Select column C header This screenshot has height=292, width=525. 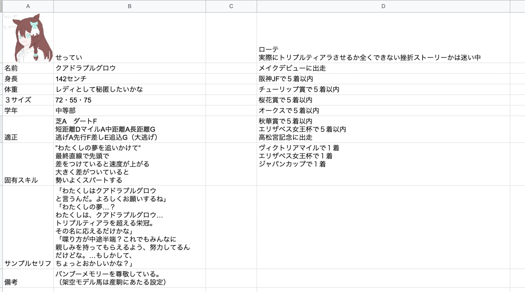click(x=231, y=6)
